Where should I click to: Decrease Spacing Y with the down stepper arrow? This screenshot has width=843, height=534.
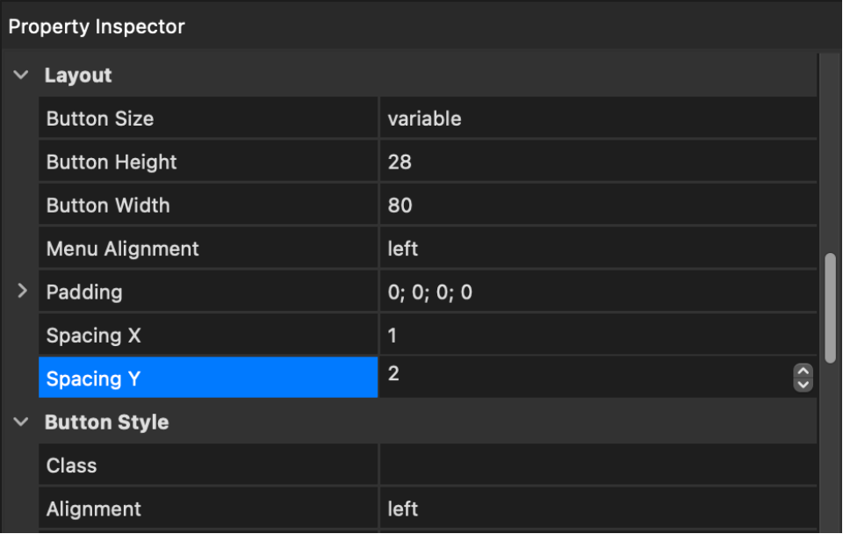point(803,385)
